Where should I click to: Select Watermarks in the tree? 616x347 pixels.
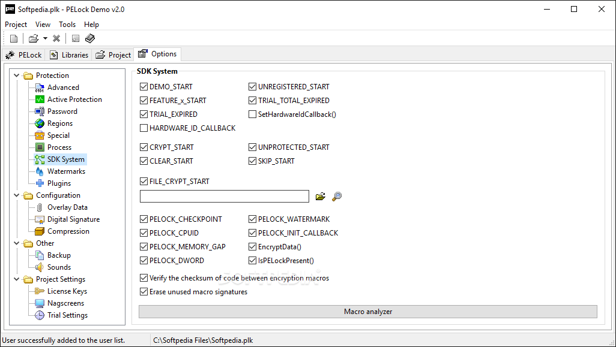pos(67,171)
